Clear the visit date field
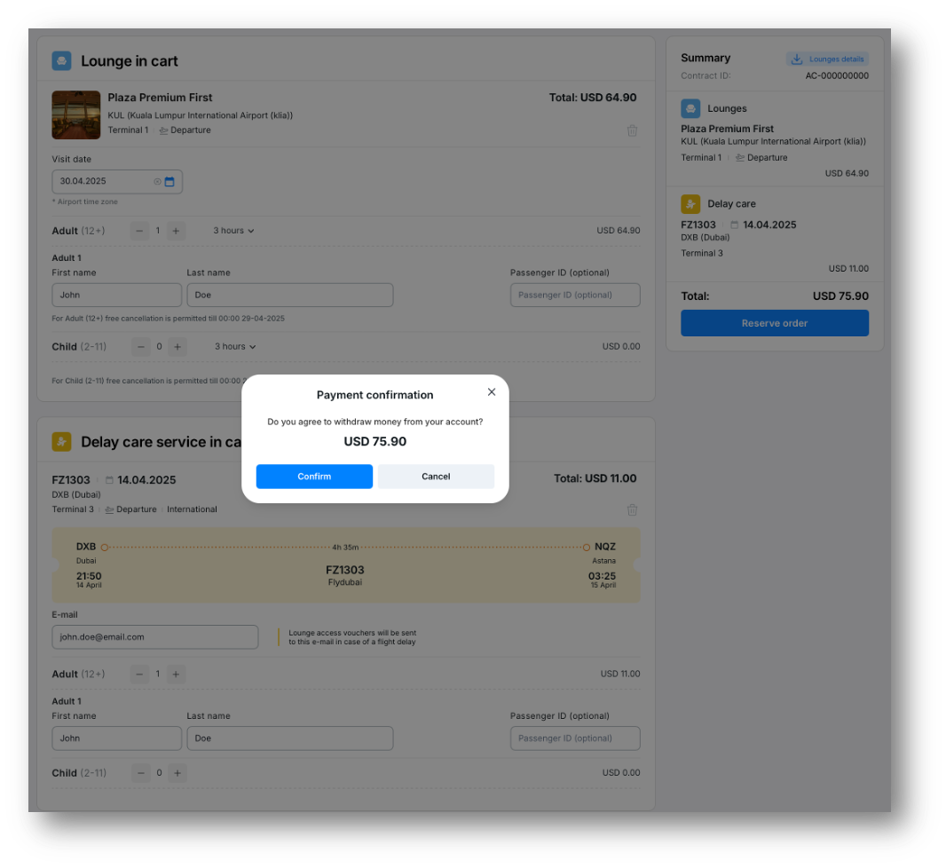 [x=157, y=182]
